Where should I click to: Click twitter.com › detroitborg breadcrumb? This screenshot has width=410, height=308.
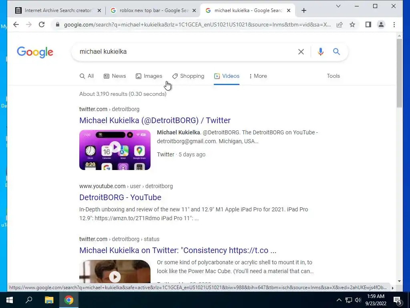pyautogui.click(x=109, y=109)
